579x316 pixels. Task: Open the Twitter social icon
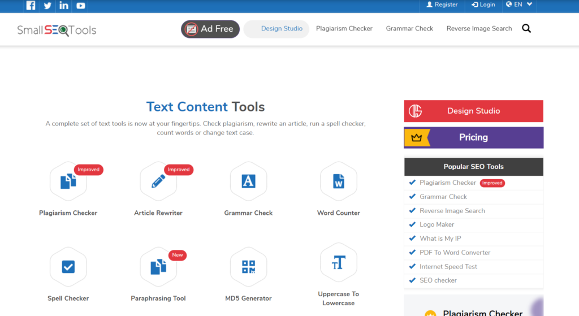click(47, 6)
